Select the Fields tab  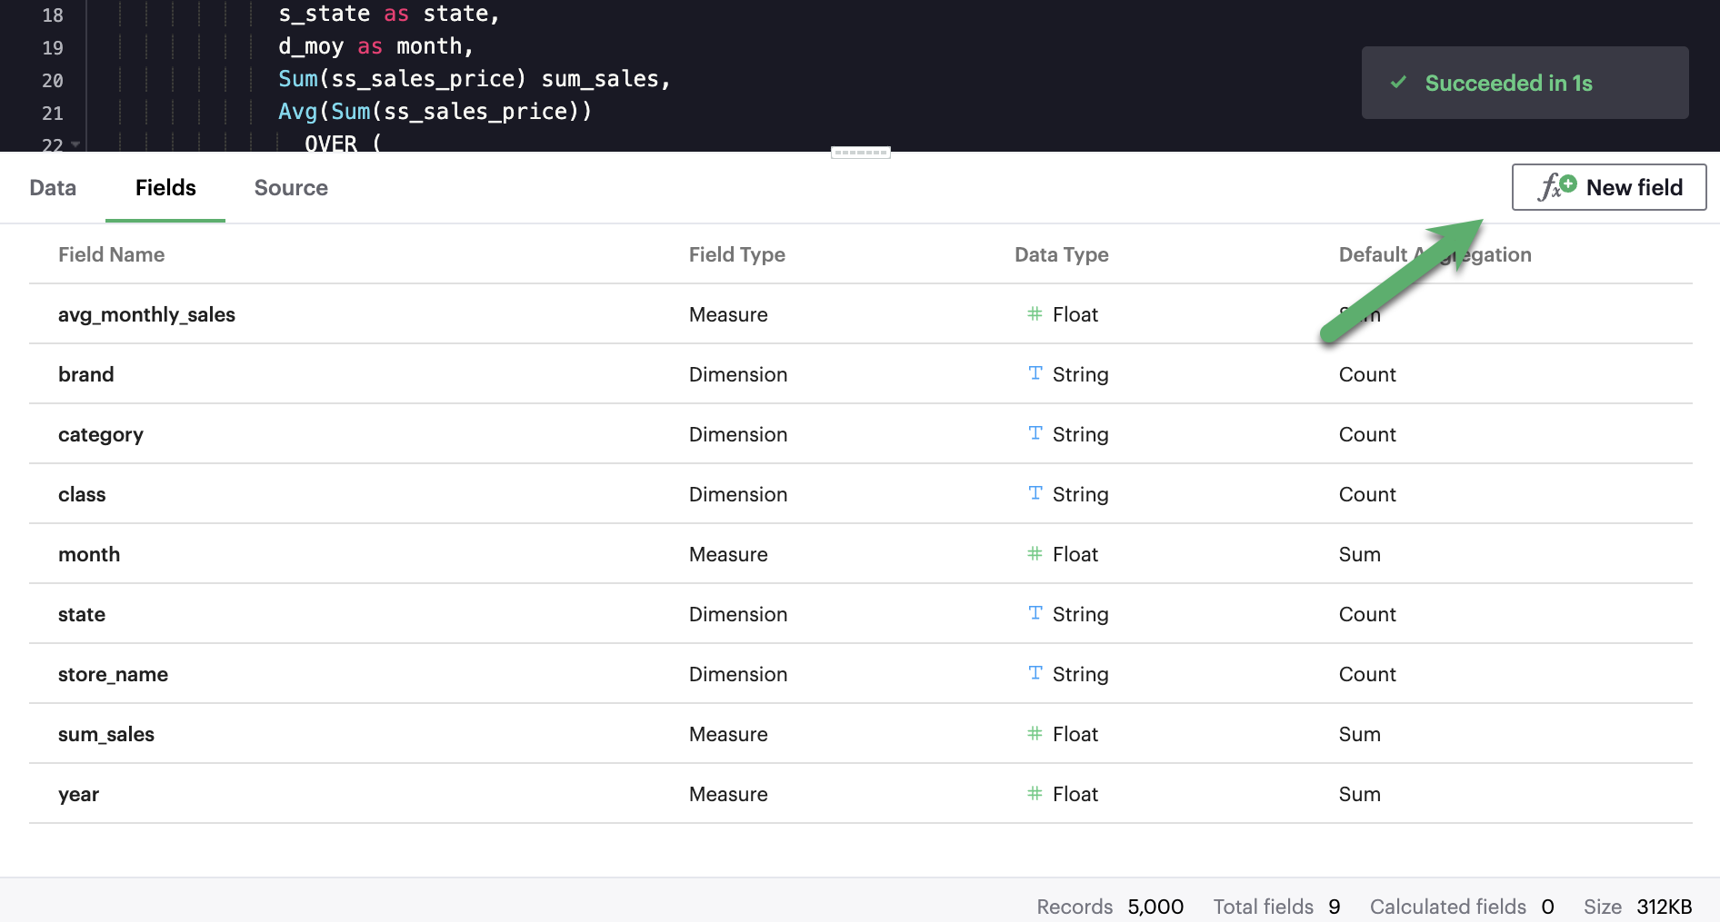[165, 188]
